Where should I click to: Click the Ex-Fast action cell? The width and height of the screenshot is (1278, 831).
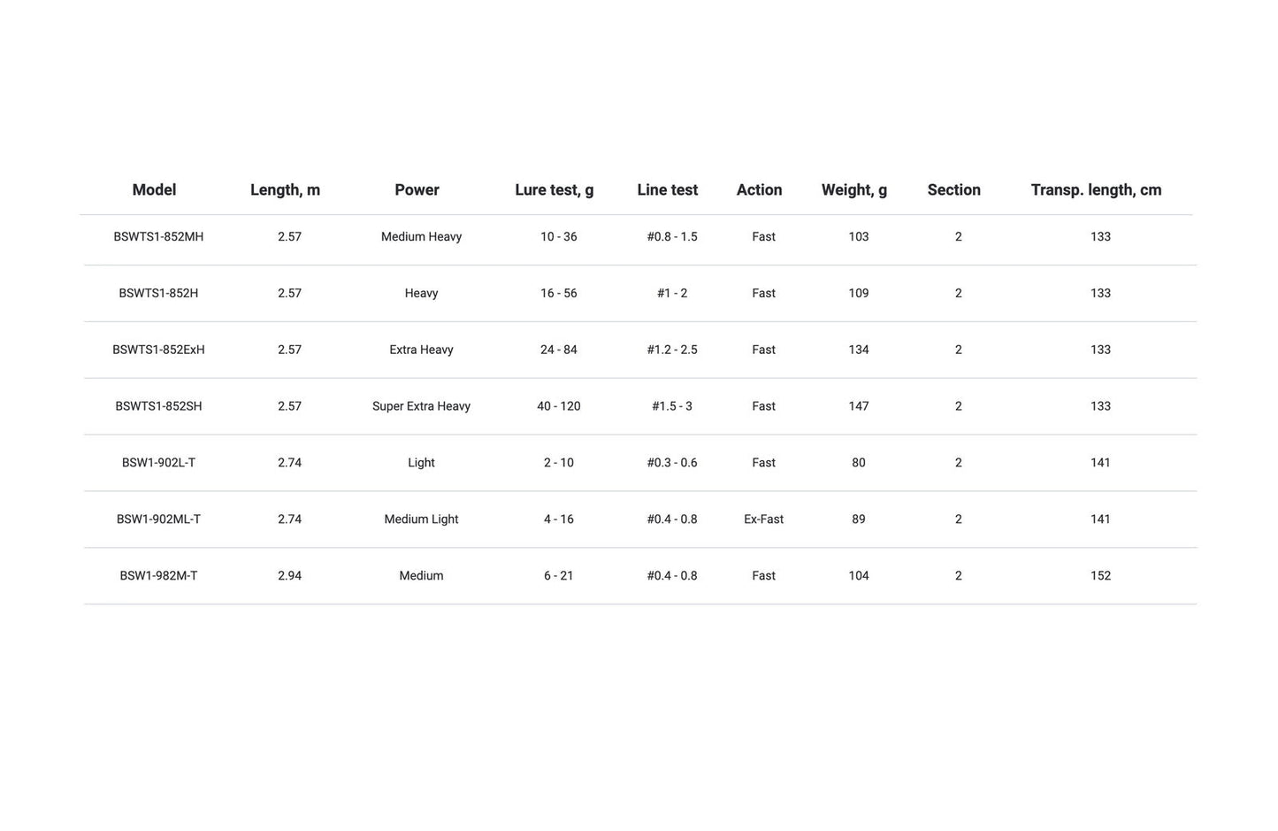(x=763, y=520)
